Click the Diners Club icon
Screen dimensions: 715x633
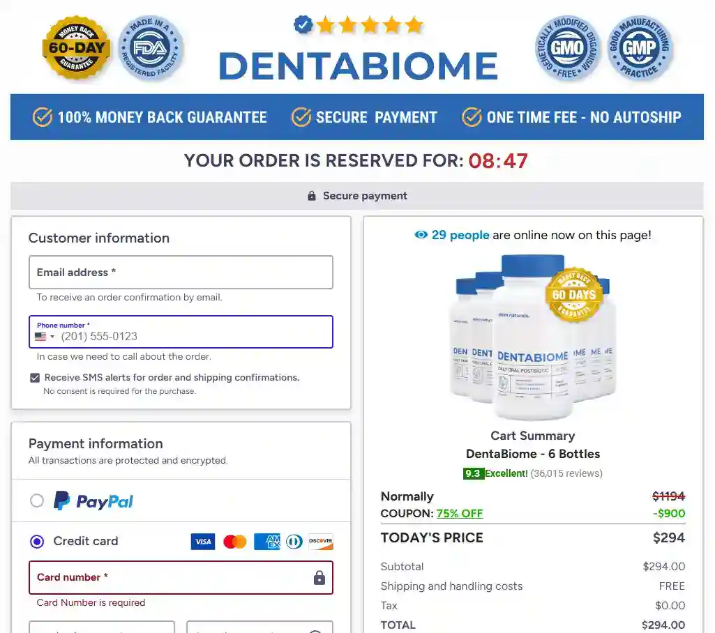coord(294,542)
